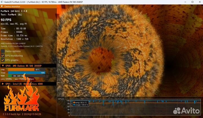The image size is (203, 118).
Task: Maximize the FurMark window
Action: point(193,2)
